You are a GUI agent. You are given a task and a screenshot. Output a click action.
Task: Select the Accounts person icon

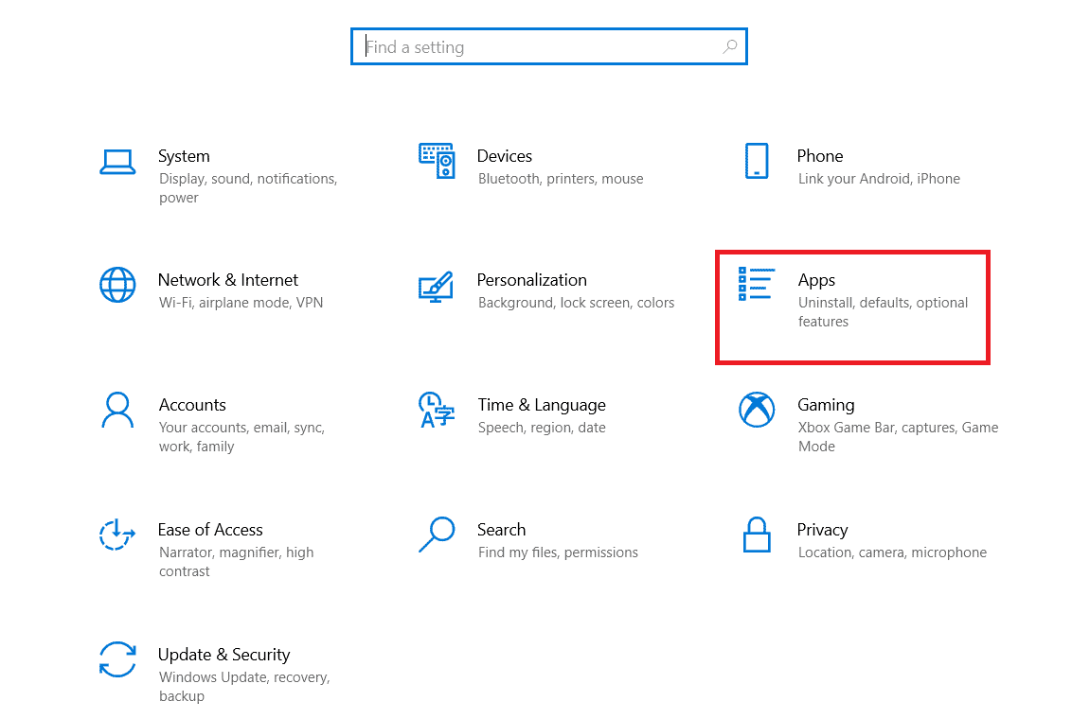pos(117,410)
